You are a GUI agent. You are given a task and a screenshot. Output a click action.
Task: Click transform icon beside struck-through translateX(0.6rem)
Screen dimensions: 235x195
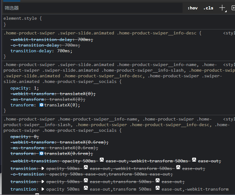pyautogui.click(x=42, y=153)
